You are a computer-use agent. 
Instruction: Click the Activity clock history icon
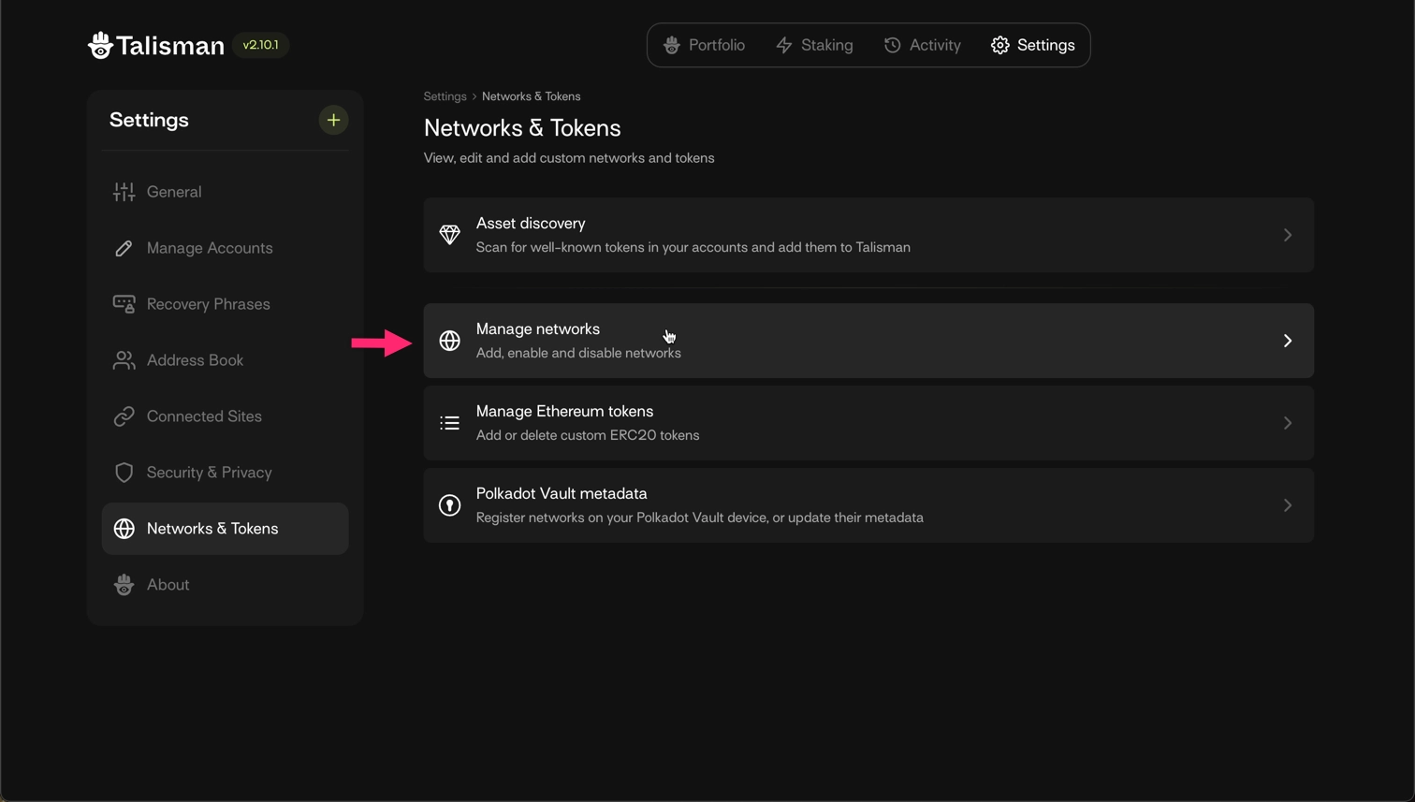(x=893, y=45)
